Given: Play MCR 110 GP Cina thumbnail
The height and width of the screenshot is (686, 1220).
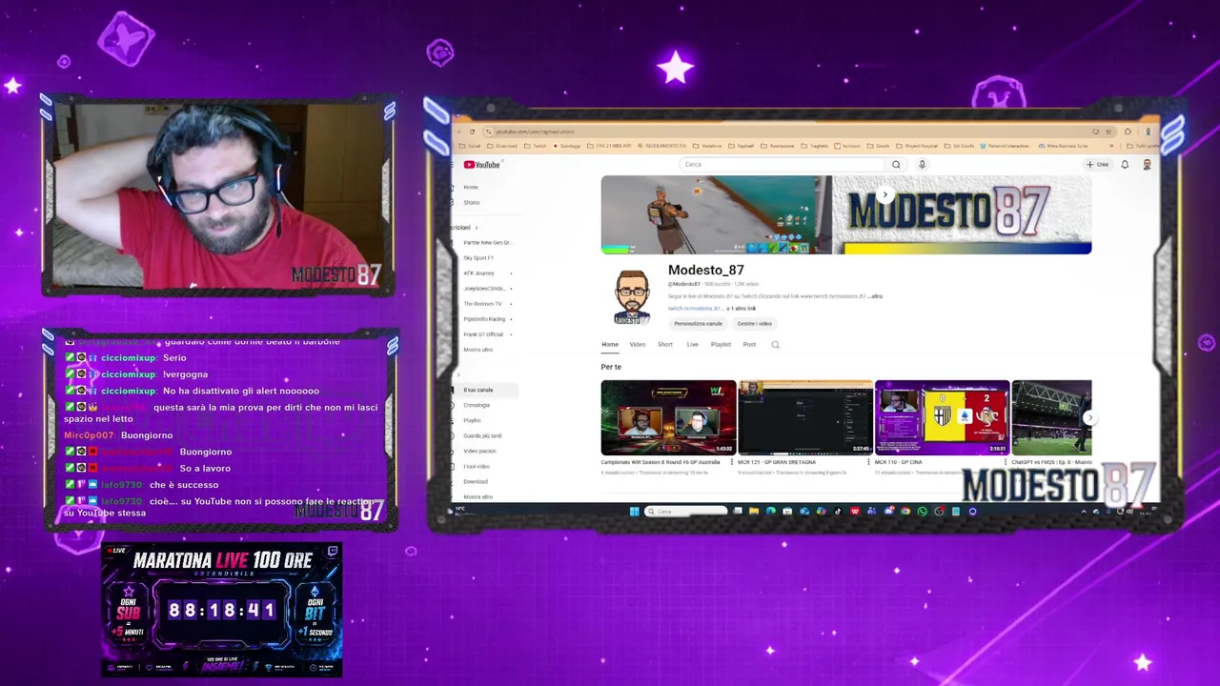Looking at the screenshot, I should (943, 418).
